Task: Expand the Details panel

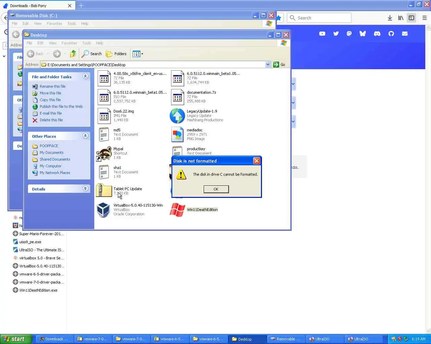Action: pyautogui.click(x=86, y=188)
